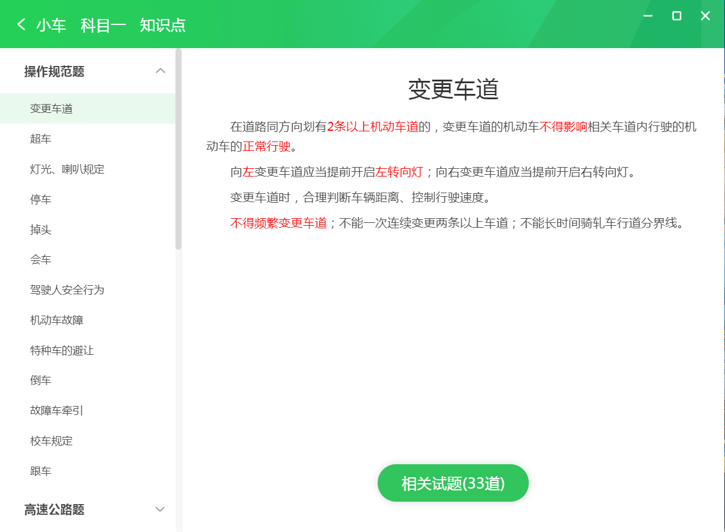725x532 pixels.
Task: Expand the 高速公路题 section chevron
Action: 159,509
